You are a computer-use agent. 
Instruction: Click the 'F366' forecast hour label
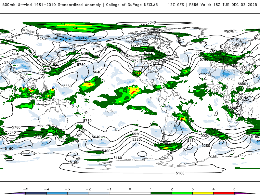pyautogui.click(x=194, y=5)
